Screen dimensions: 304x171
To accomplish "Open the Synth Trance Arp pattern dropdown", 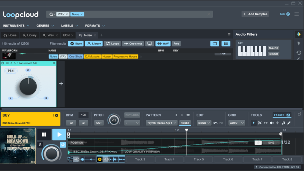I will point(162,123).
